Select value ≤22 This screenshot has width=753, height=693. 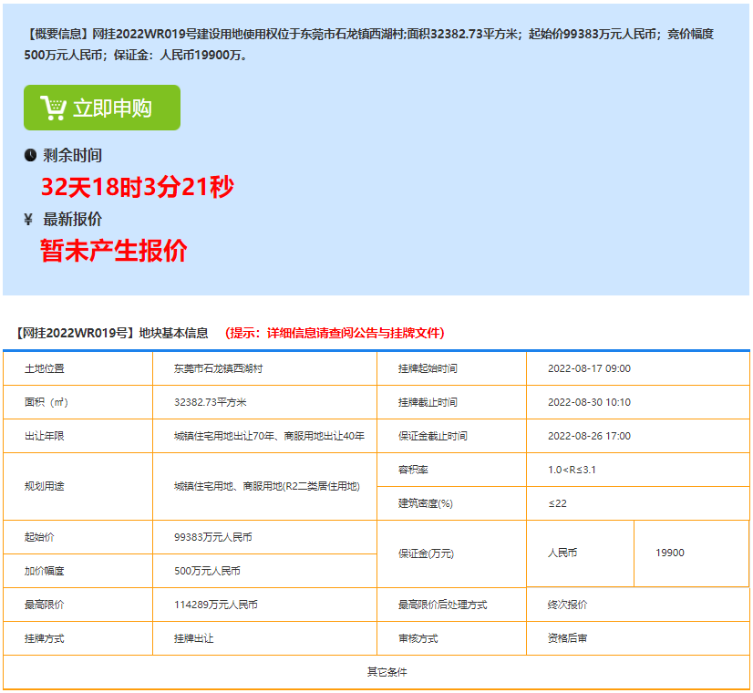557,503
